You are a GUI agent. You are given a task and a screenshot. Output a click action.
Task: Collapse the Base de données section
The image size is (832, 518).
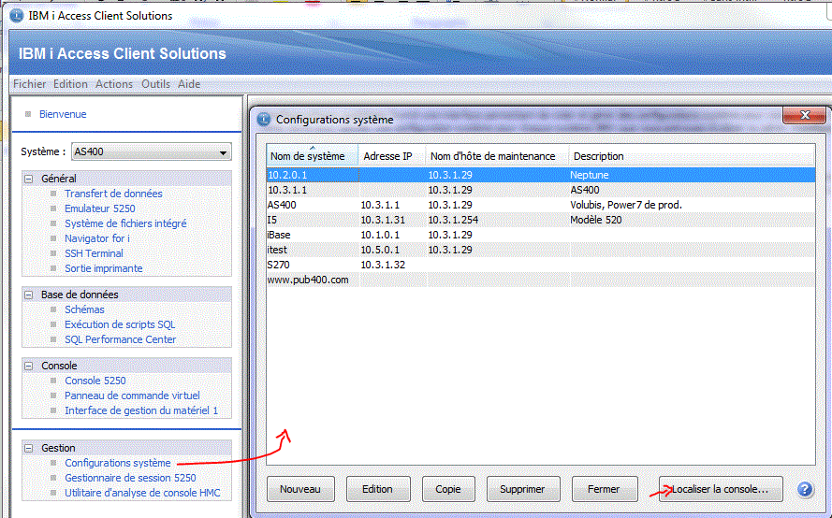pos(29,295)
